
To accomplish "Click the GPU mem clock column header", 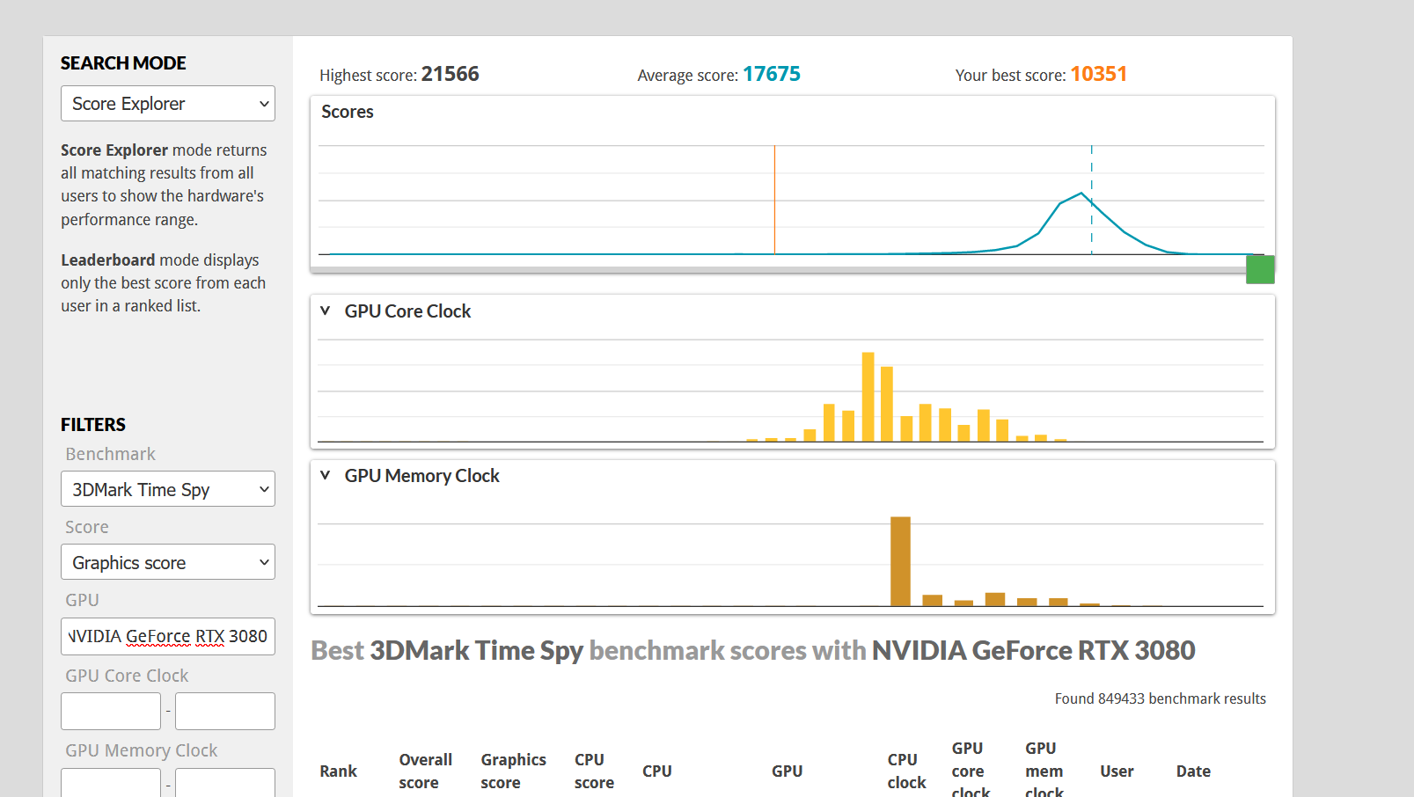I will click(x=1044, y=771).
